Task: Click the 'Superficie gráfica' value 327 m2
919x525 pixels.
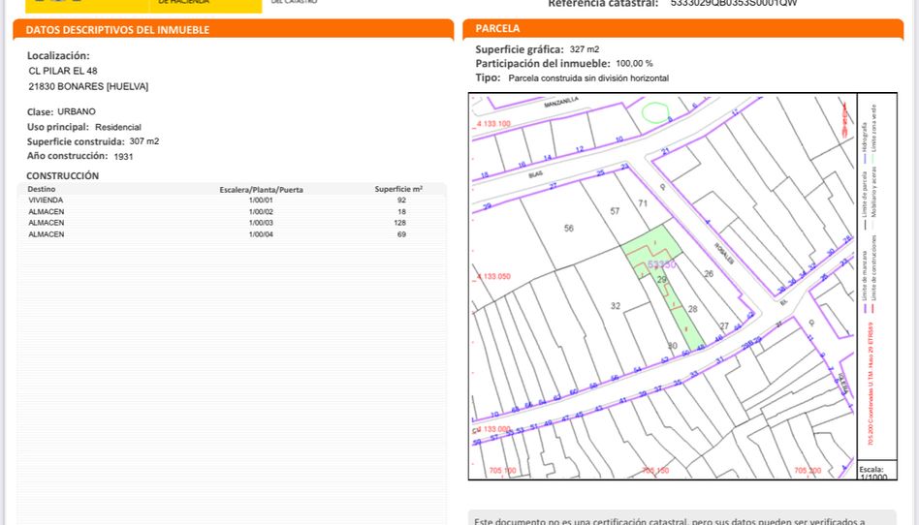Action: pos(584,48)
